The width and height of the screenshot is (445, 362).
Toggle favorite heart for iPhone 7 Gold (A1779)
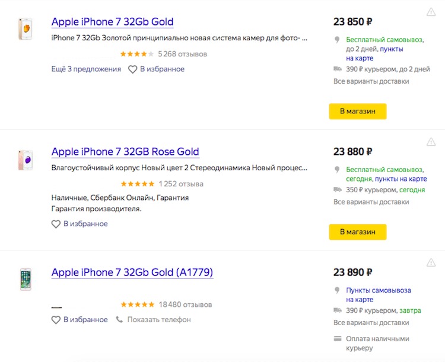pos(56,320)
